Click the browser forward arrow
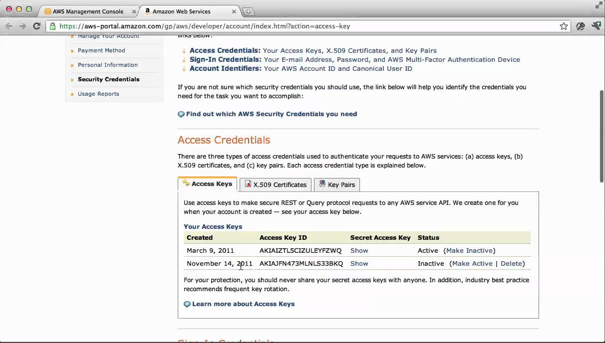The width and height of the screenshot is (605, 343). click(22, 26)
